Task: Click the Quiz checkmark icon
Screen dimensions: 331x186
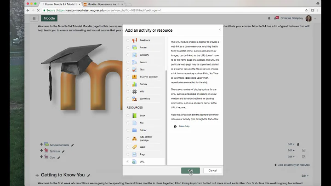Action: [x=134, y=70]
